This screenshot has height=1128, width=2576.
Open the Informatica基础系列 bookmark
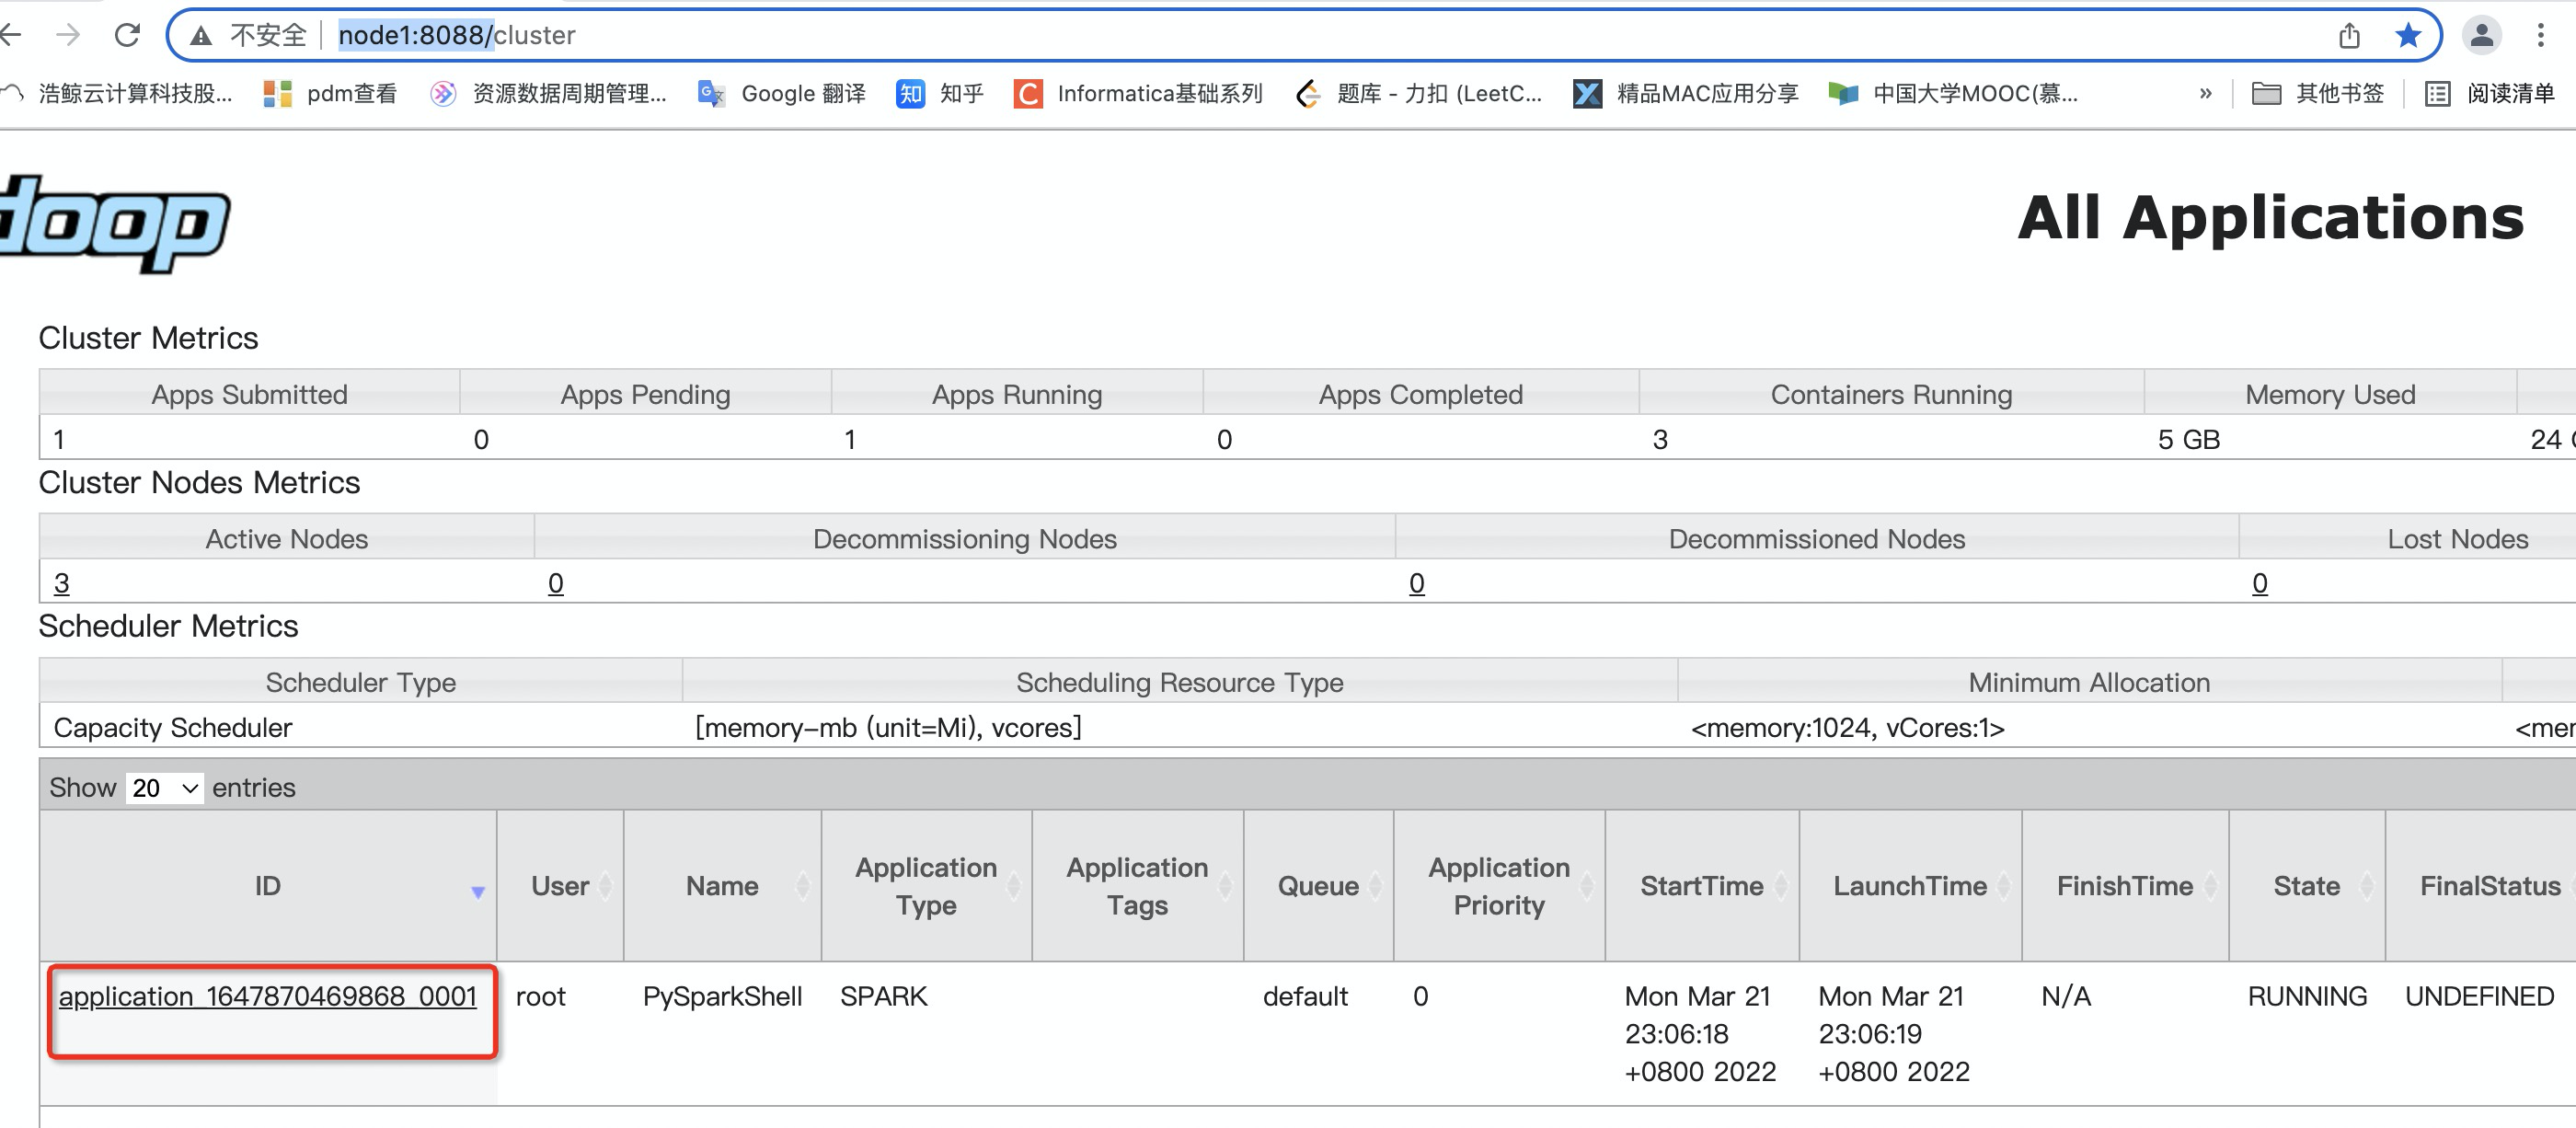click(x=1138, y=94)
